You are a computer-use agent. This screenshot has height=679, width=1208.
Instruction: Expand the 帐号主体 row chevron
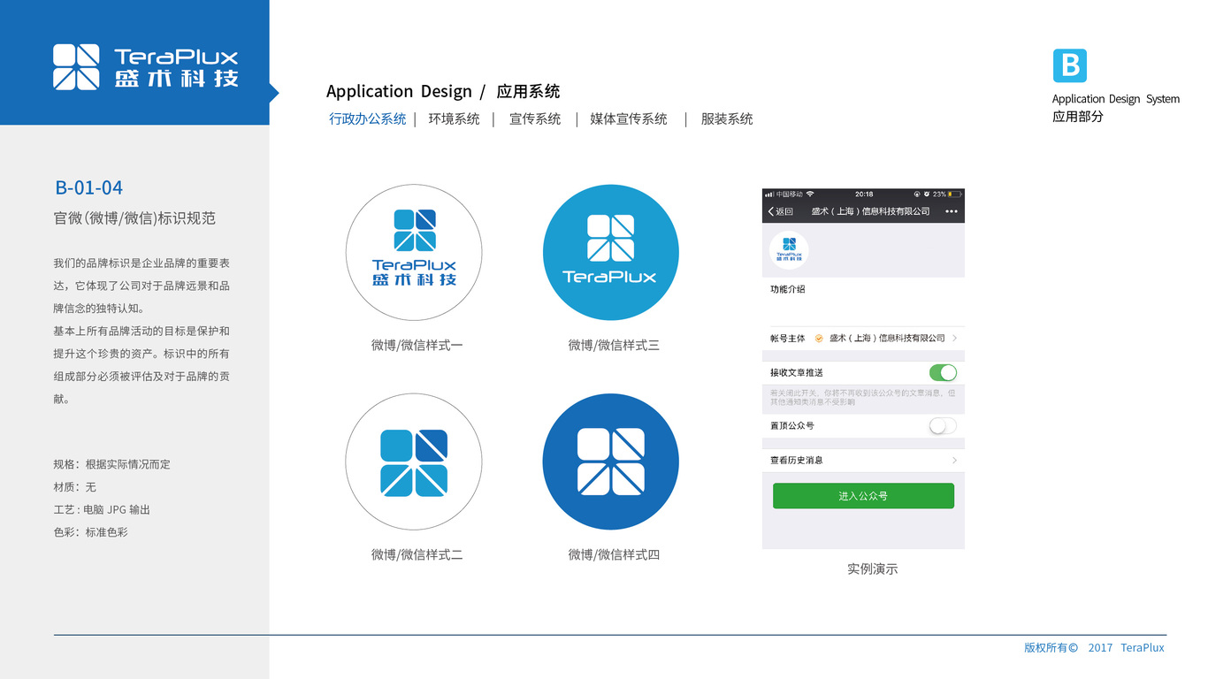coord(955,338)
